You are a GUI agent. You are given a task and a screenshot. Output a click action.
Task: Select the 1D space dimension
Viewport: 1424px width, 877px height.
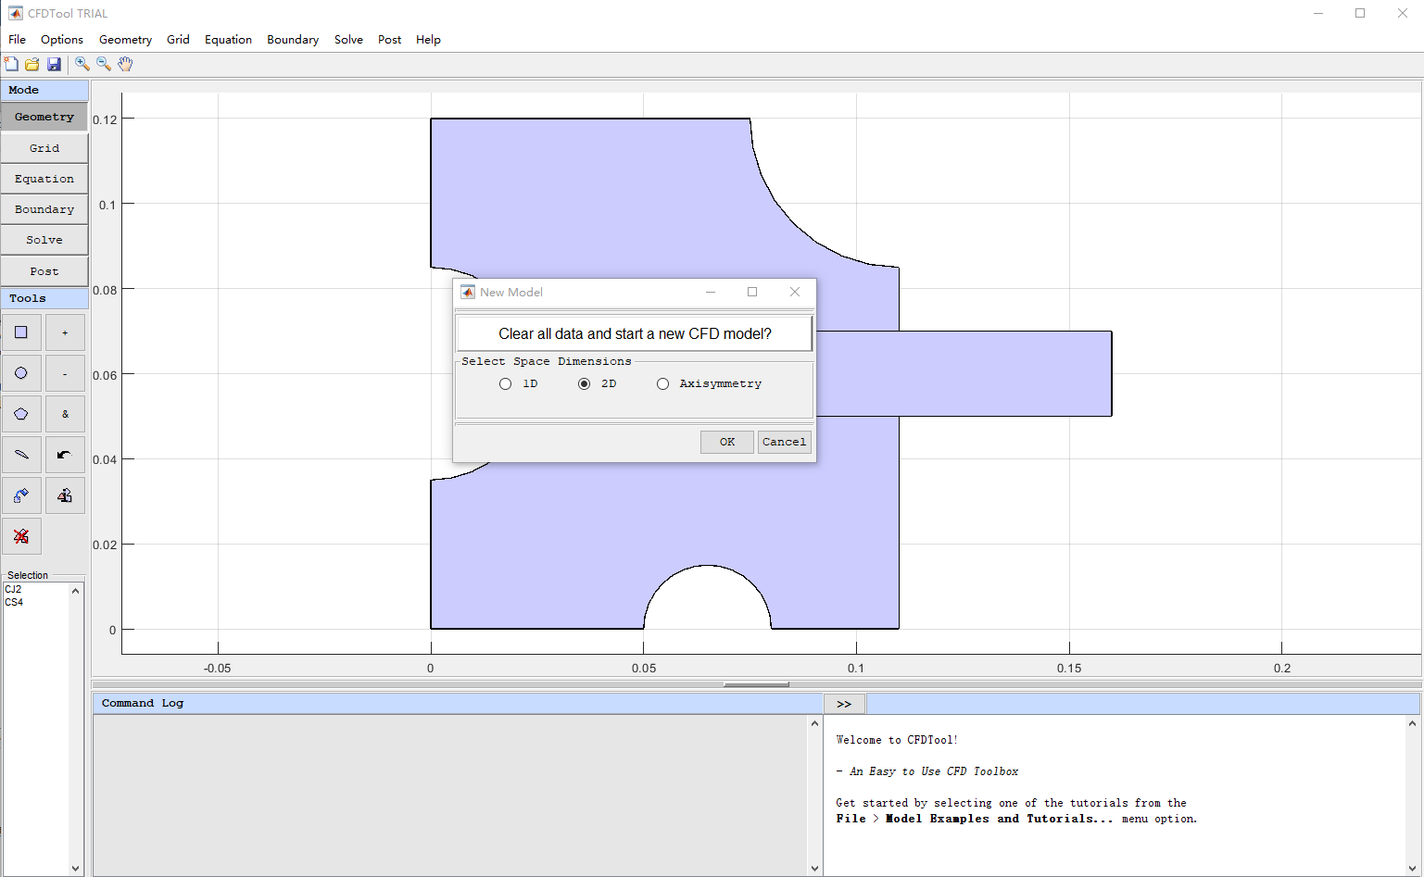click(x=506, y=383)
